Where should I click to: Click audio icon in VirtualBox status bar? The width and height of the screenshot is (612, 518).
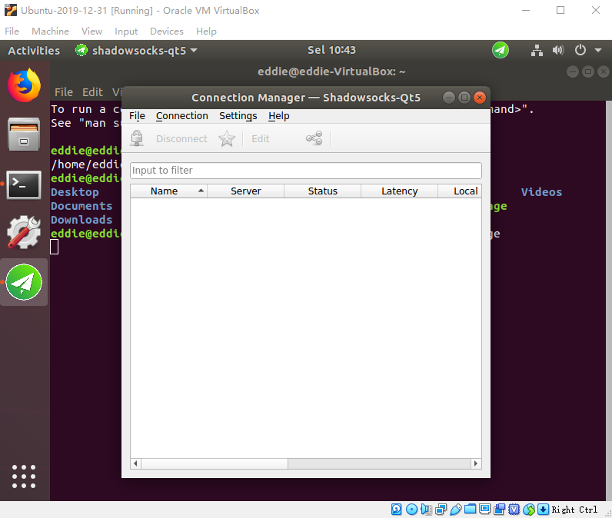point(426,509)
